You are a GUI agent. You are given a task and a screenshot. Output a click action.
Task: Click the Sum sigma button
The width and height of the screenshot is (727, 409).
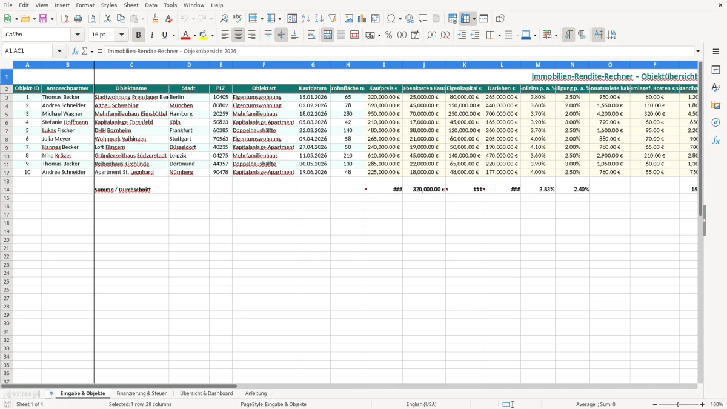point(85,51)
